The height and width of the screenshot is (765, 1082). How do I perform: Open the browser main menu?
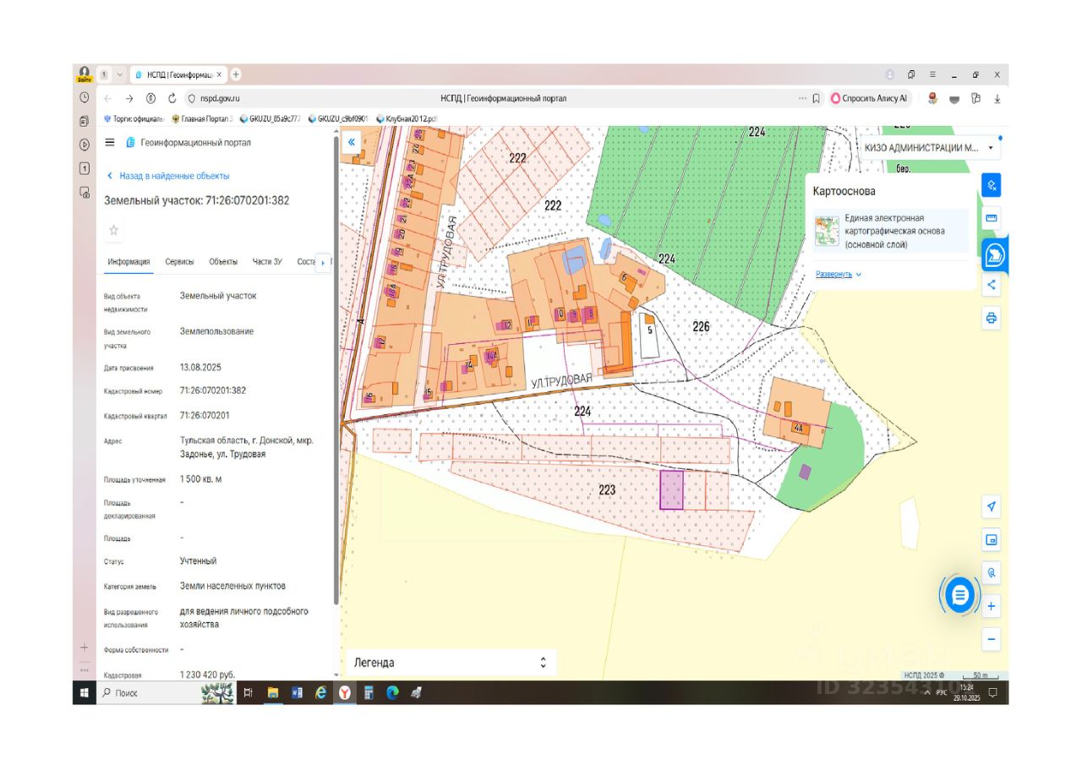tap(932, 74)
